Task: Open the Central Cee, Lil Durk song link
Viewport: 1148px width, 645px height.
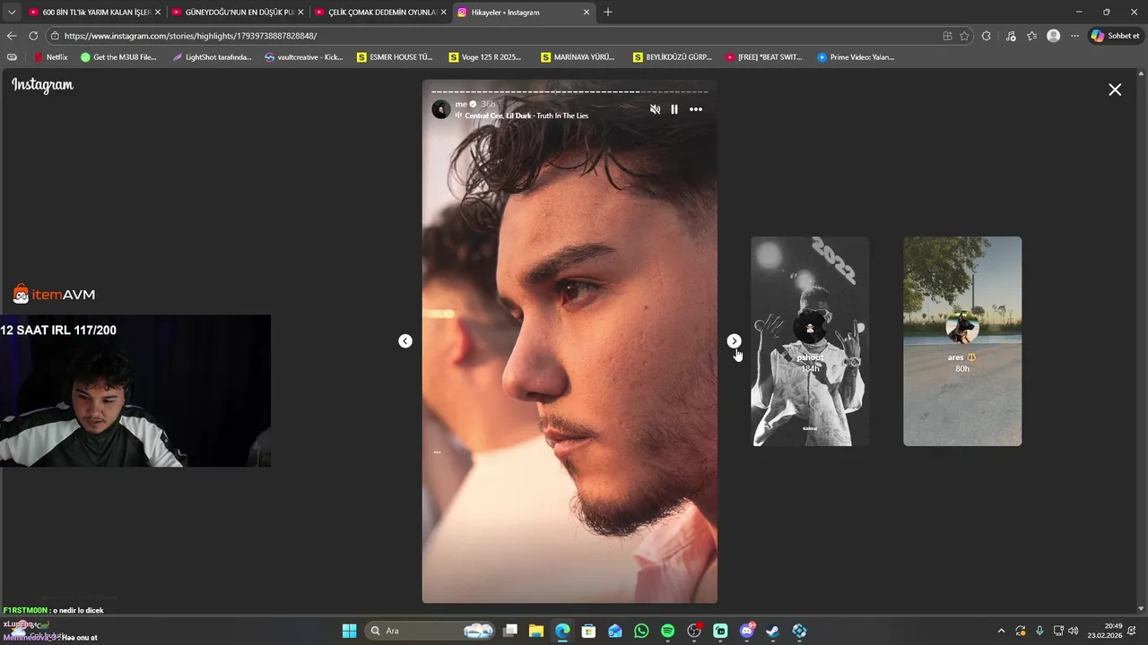Action: (526, 116)
